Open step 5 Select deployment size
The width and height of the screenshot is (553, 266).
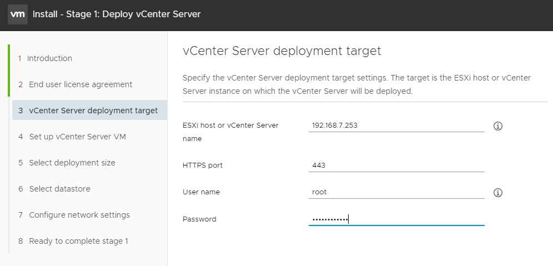[67, 163]
